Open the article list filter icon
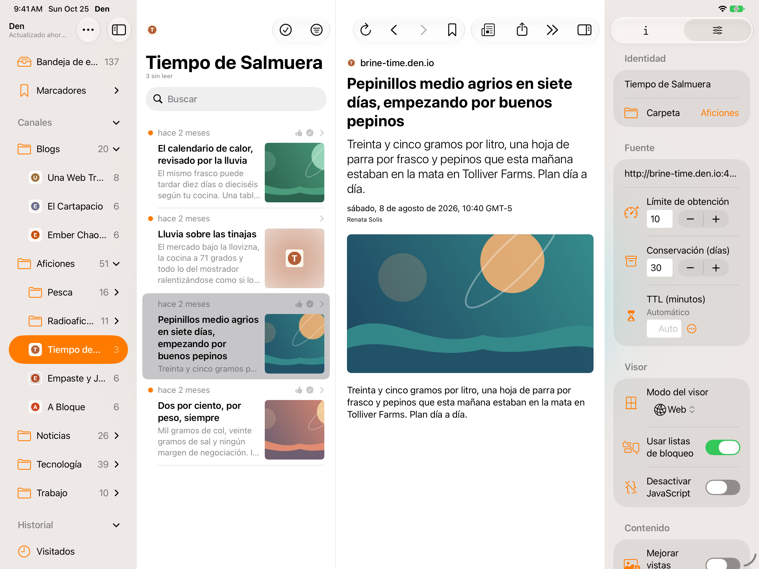Image resolution: width=759 pixels, height=569 pixels. point(316,30)
